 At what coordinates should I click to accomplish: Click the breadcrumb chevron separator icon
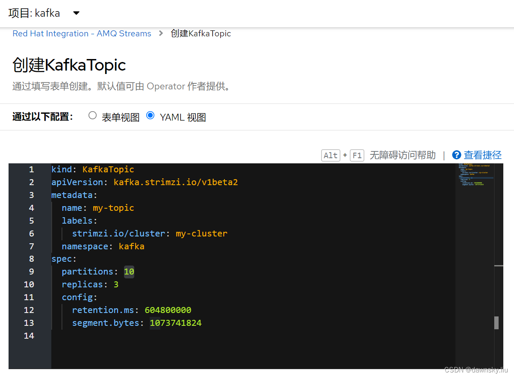tap(161, 33)
